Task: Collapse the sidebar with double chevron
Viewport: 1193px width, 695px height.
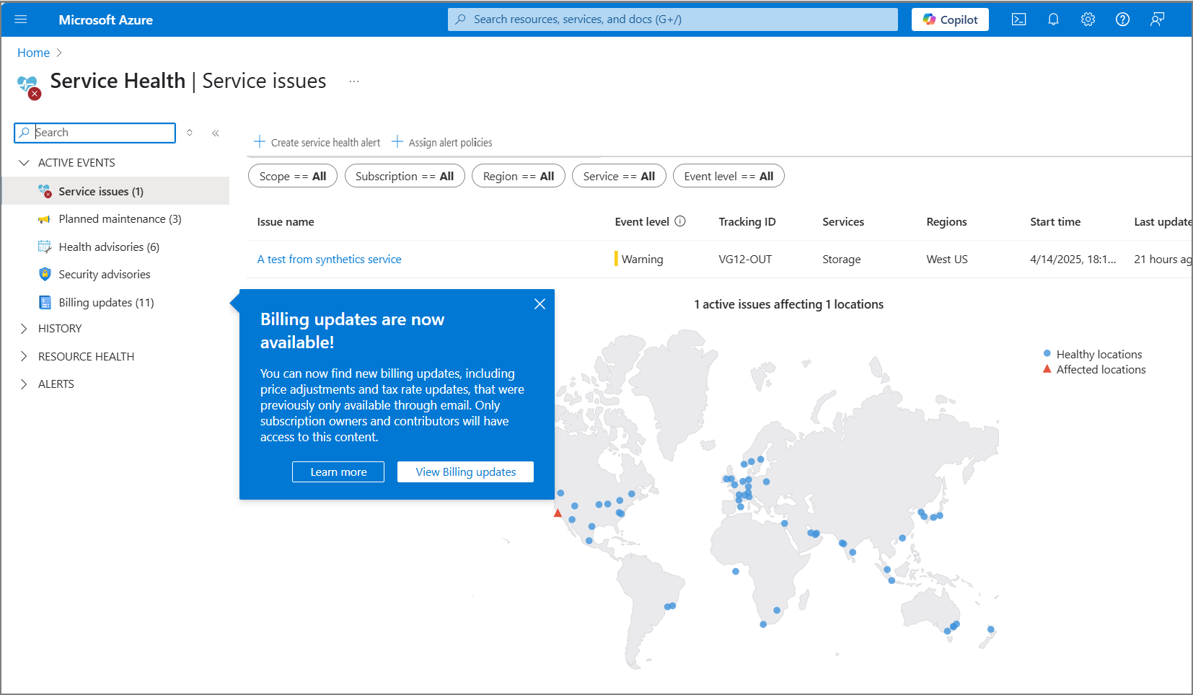Action: click(216, 133)
